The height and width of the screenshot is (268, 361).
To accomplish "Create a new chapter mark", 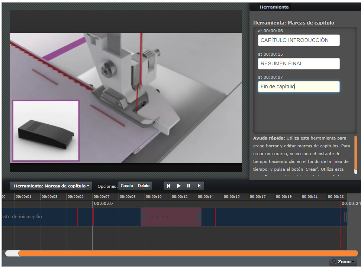I will coord(127,186).
